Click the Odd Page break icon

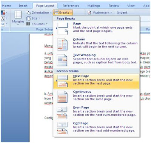click(x=62, y=128)
